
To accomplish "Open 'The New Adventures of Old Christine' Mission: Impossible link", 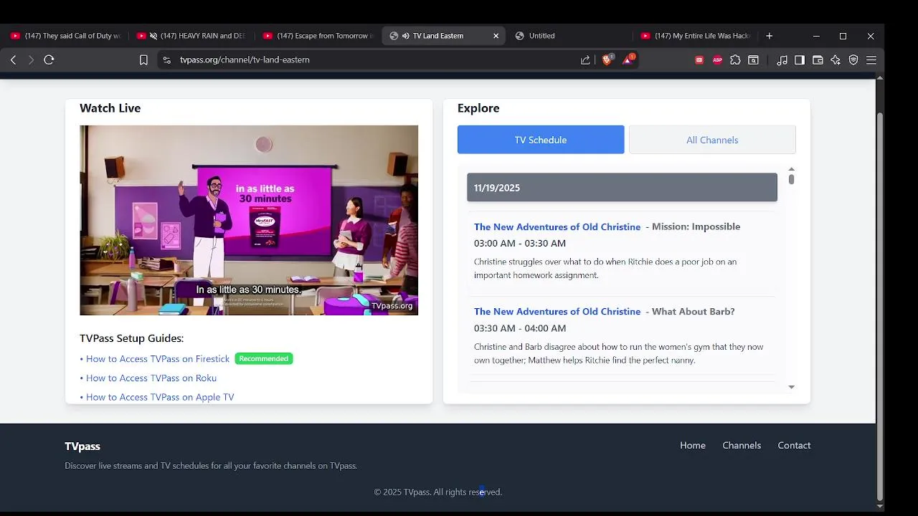I will 557,227.
